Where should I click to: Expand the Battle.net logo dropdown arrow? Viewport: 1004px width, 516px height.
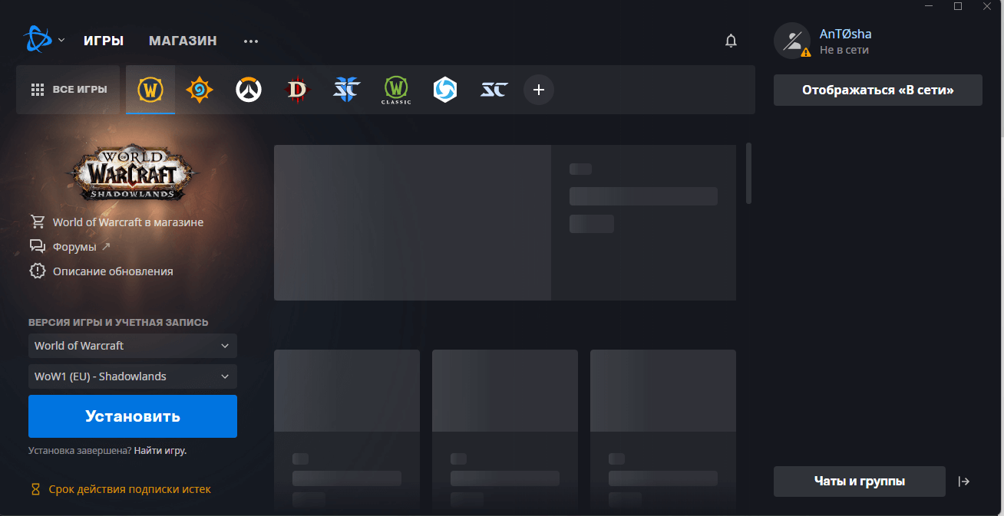[61, 41]
